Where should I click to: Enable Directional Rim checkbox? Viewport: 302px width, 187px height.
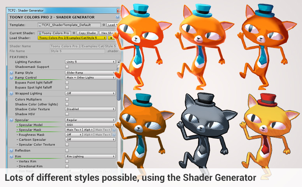pyautogui.click(x=67, y=166)
